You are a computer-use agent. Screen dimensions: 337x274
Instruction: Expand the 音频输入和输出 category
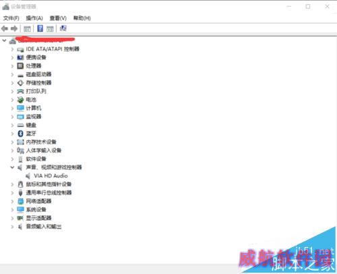[x=12, y=227]
